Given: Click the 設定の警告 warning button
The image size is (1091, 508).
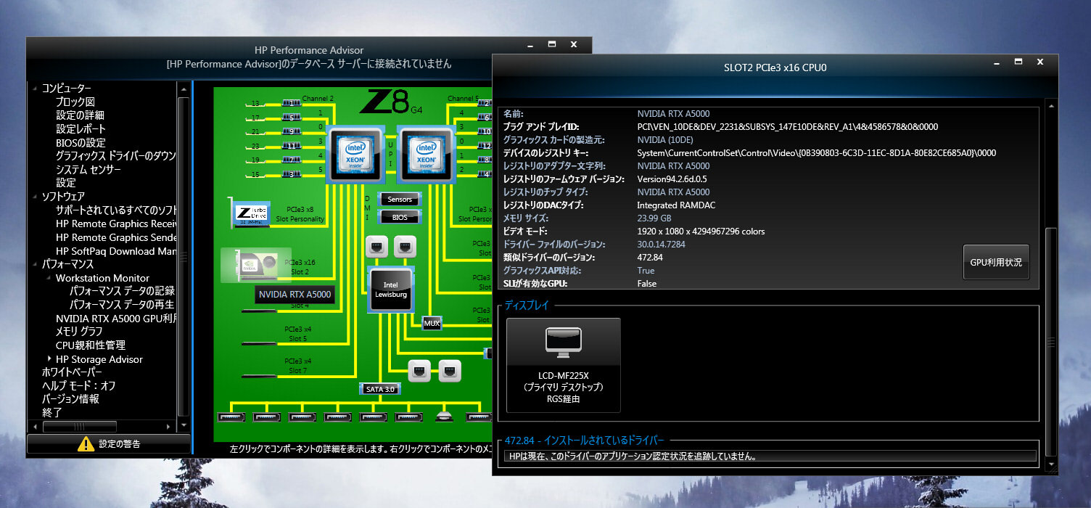Looking at the screenshot, I should [x=109, y=443].
